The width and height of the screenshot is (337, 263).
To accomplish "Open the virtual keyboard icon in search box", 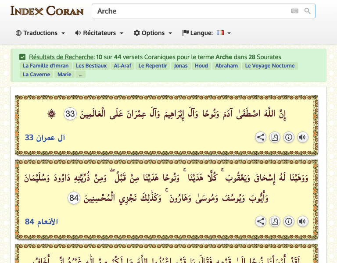I will [295, 11].
